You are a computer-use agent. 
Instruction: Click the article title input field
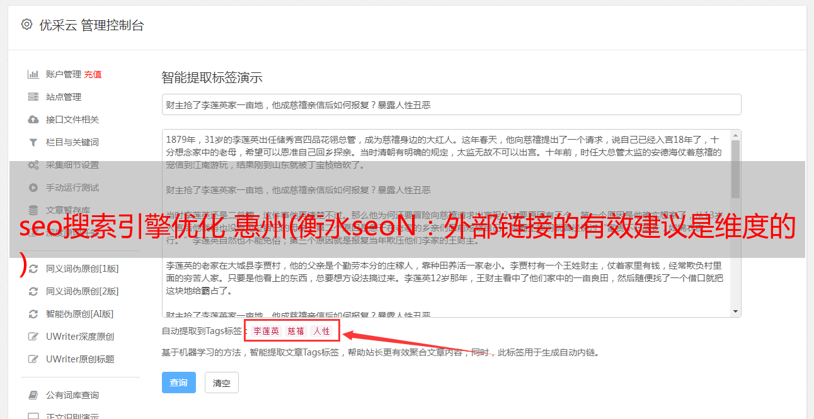451,104
